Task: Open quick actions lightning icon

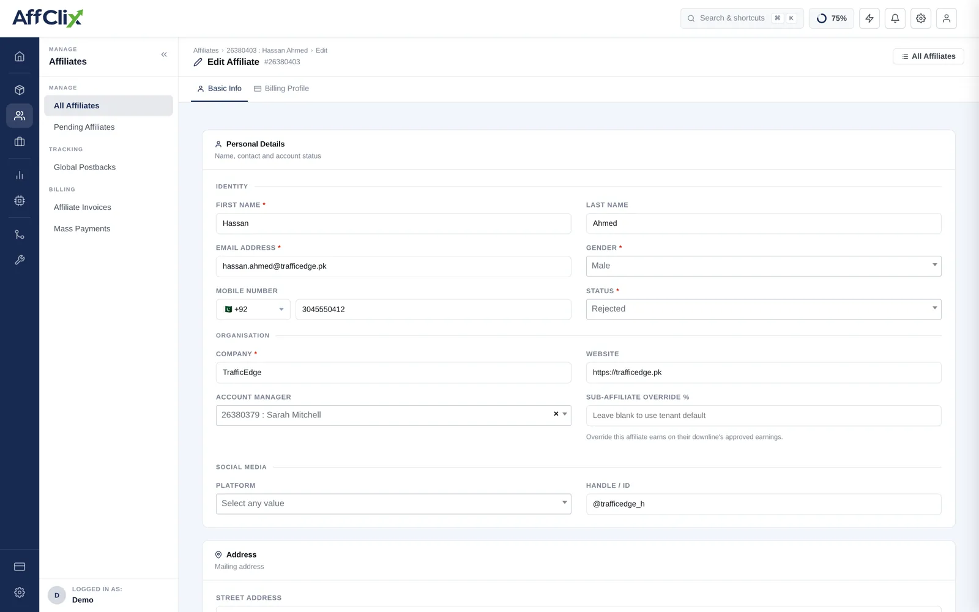Action: tap(869, 18)
